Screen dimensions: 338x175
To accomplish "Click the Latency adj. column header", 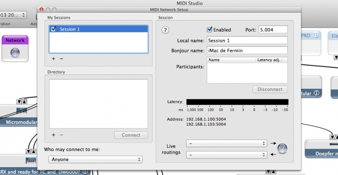I will point(269,60).
